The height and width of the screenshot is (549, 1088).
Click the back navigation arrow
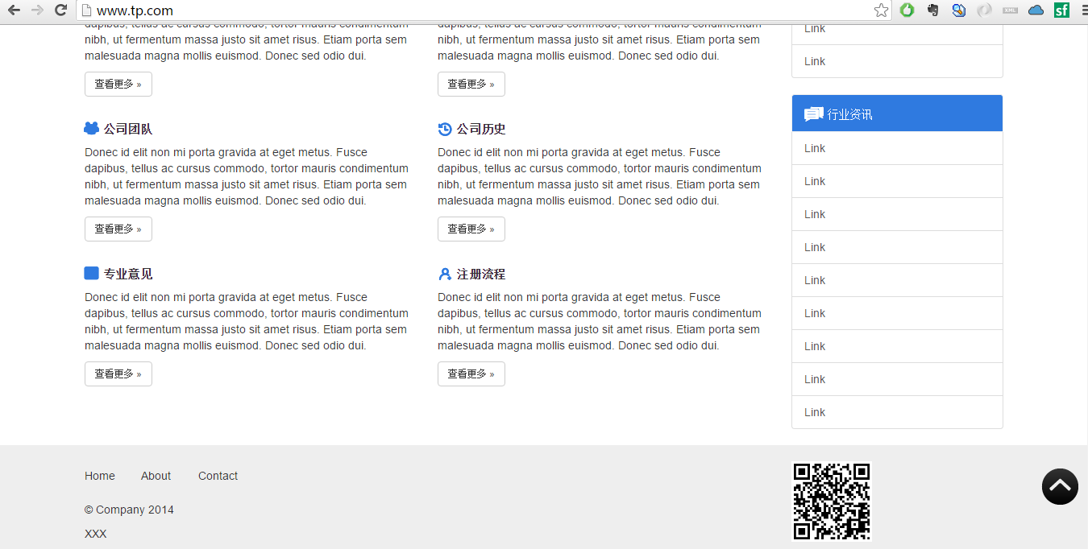(x=13, y=10)
